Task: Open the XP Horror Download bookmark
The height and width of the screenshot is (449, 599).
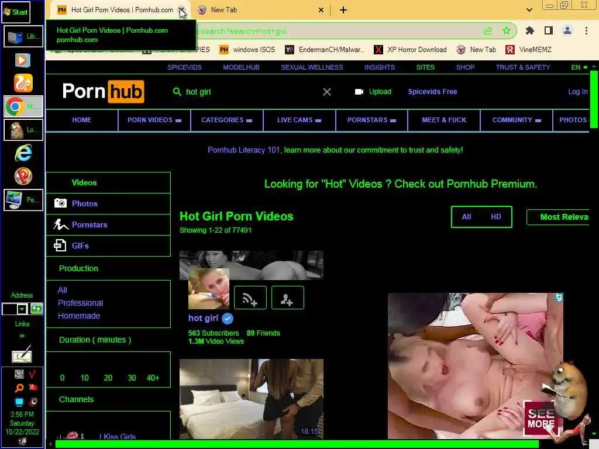Action: 410,50
